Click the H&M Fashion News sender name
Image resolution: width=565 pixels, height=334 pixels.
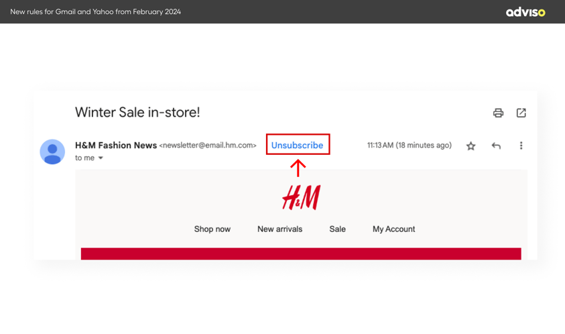tap(116, 145)
